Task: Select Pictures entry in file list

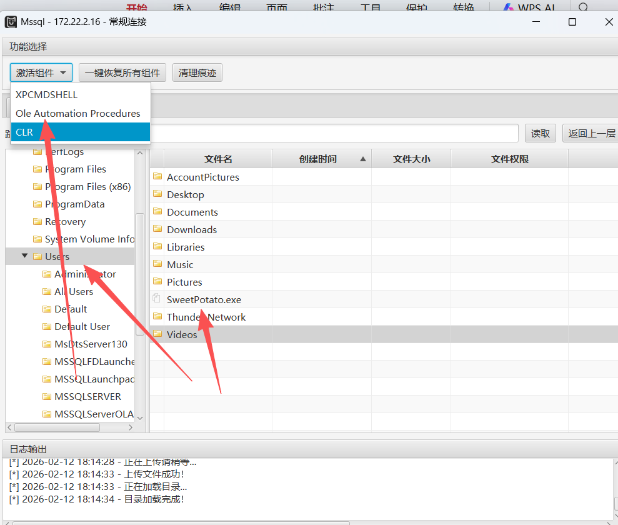Action: pos(184,282)
